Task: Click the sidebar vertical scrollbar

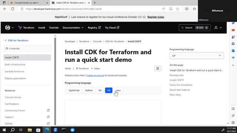Action: tap(55, 81)
